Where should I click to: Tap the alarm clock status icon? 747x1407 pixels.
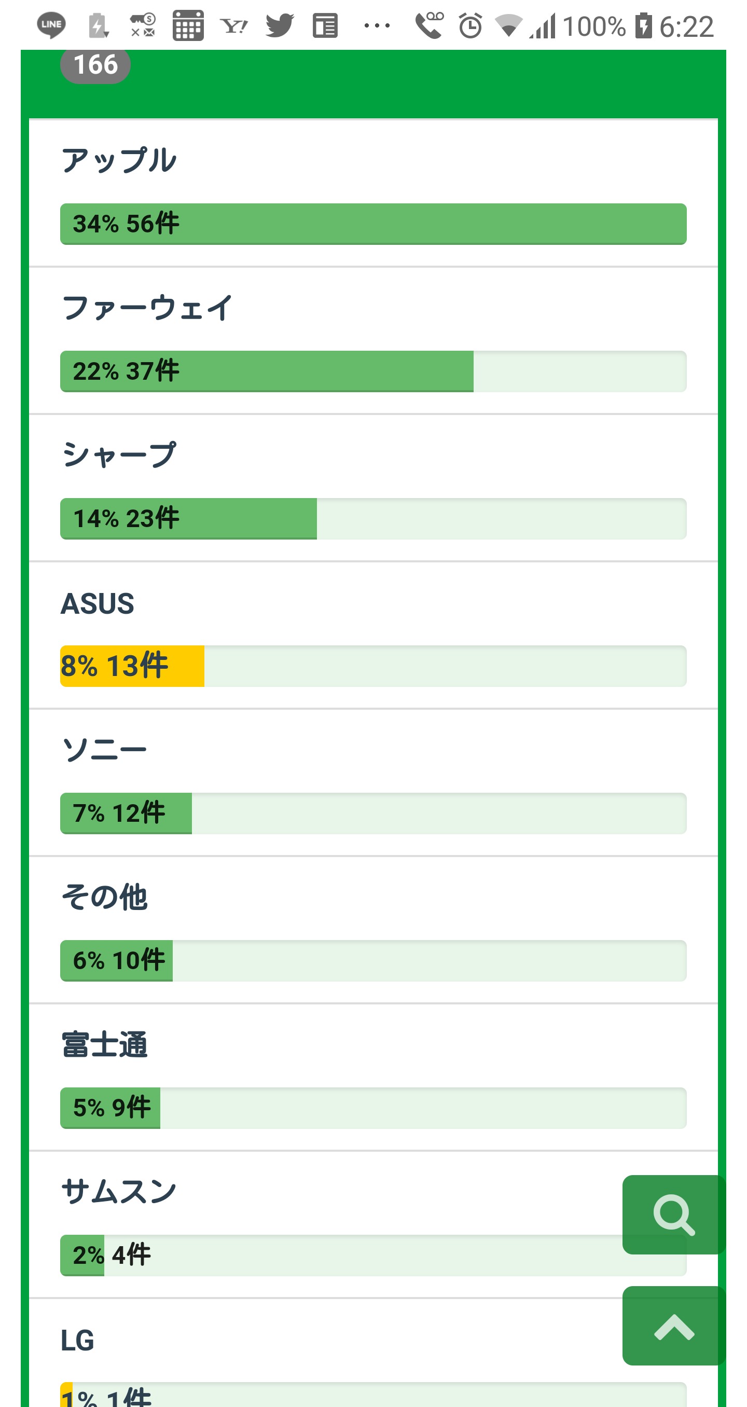coord(470,25)
